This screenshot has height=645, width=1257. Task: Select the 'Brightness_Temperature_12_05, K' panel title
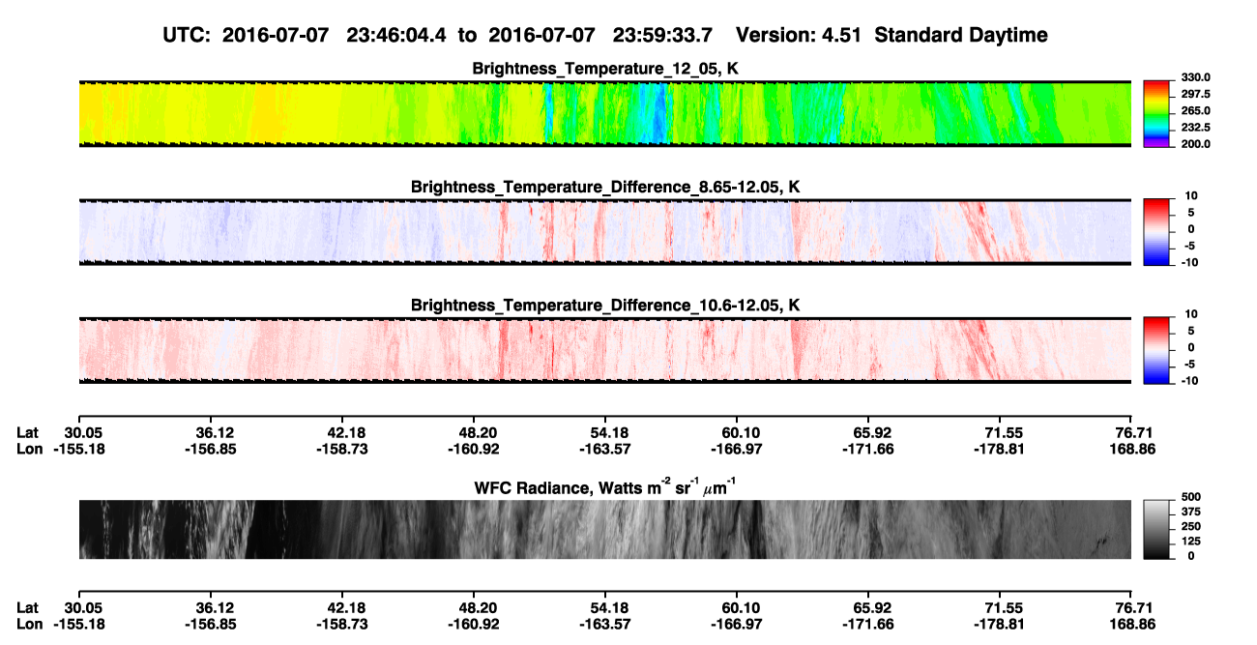tap(605, 69)
